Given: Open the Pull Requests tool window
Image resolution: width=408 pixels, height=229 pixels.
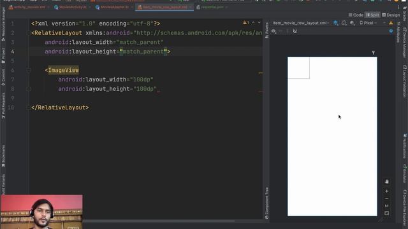Looking at the screenshot, I should 3,106.
